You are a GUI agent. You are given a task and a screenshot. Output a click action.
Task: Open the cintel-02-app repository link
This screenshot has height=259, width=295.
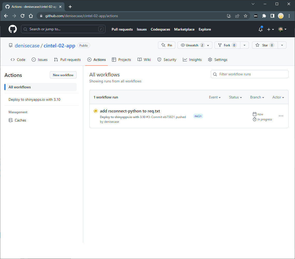point(60,46)
